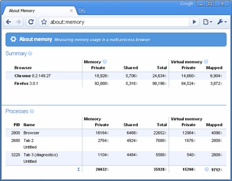Click Chrome shared memory 5,706k
This screenshot has height=181, width=232.
[x=131, y=76]
